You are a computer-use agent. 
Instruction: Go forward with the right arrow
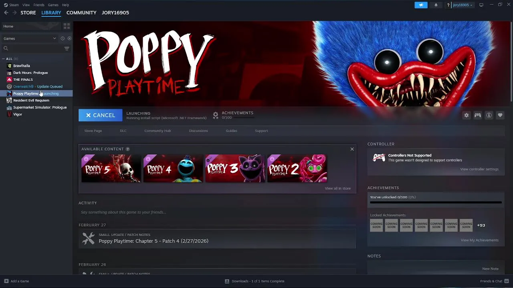15,13
